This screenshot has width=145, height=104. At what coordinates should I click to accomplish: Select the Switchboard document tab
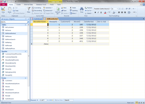(x=37, y=19)
